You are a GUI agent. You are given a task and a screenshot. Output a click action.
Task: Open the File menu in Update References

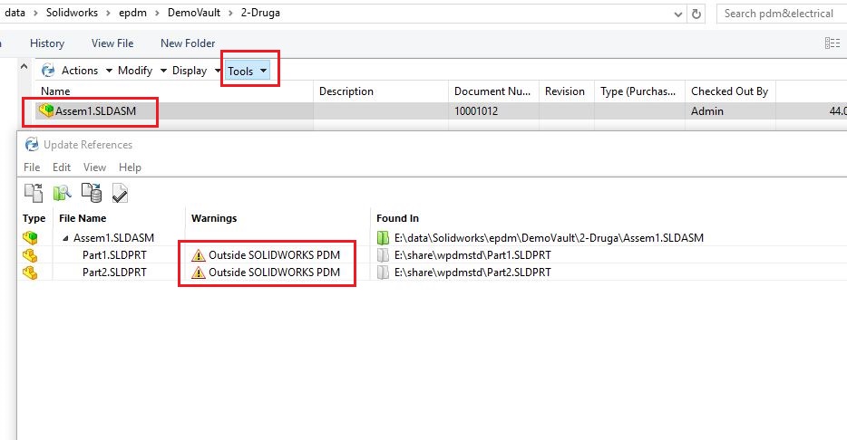(x=32, y=167)
